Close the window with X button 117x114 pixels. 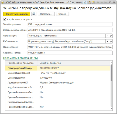(x=114, y=2)
